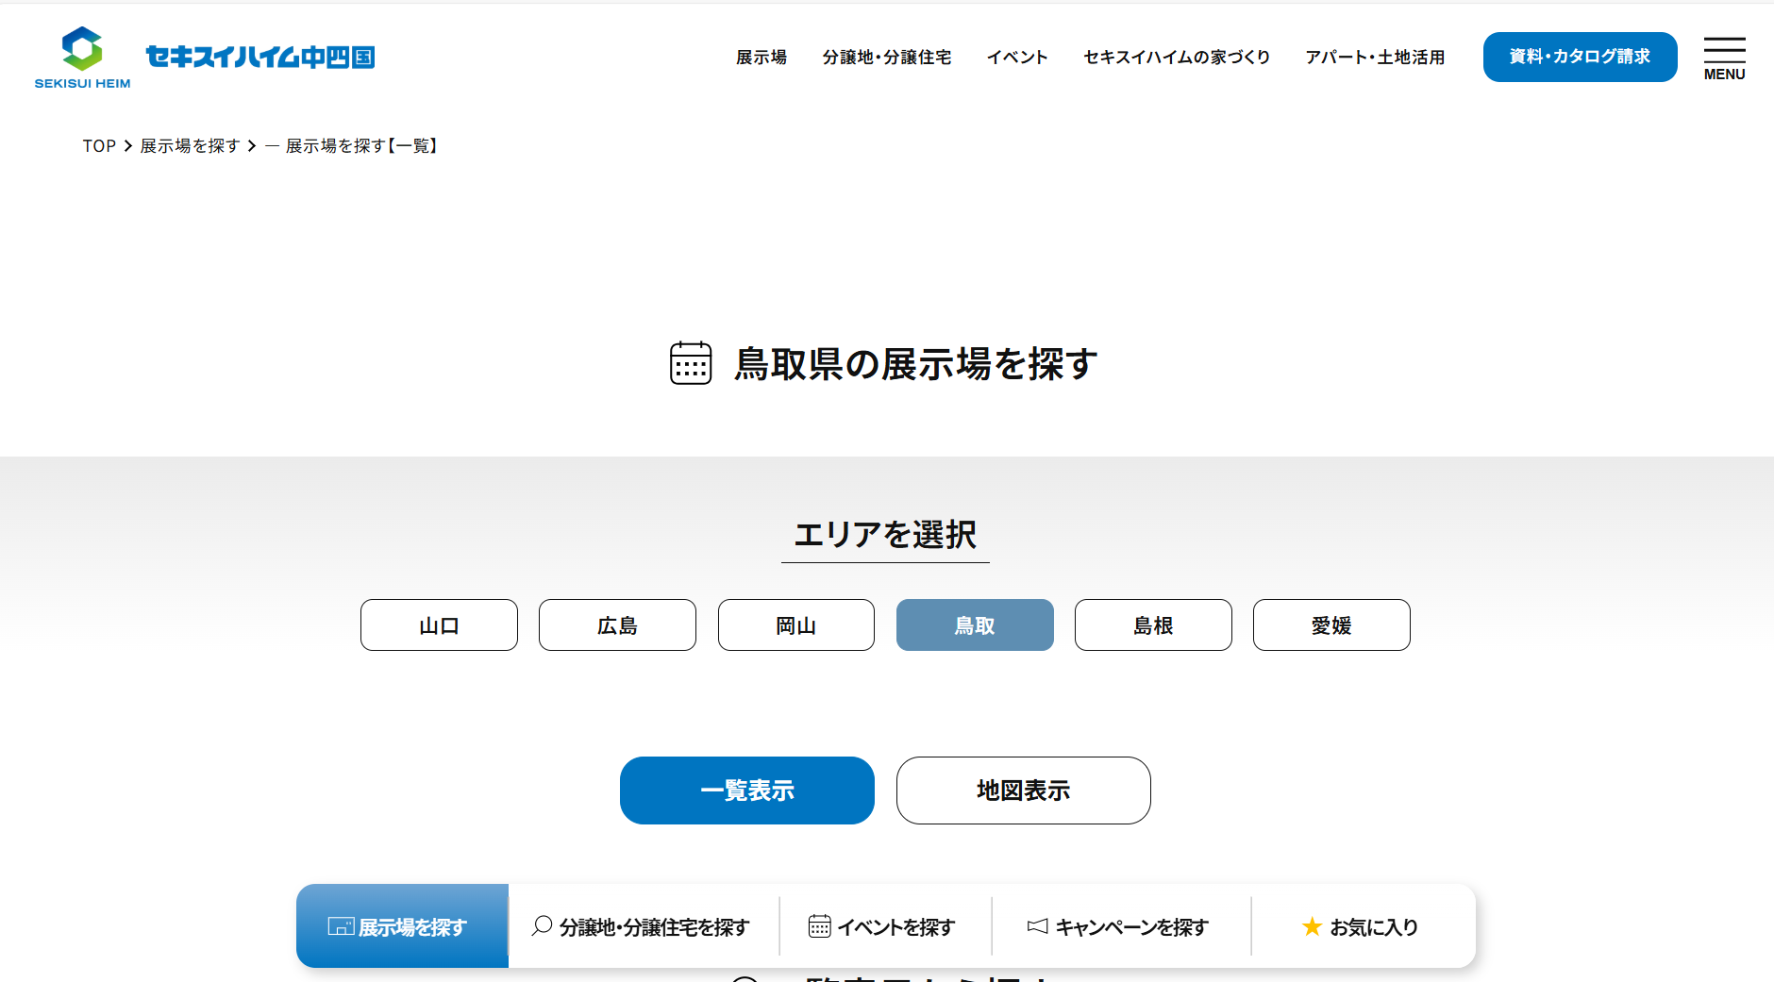
Task: Click the 資料・カタログ請求 button
Action: [1580, 58]
